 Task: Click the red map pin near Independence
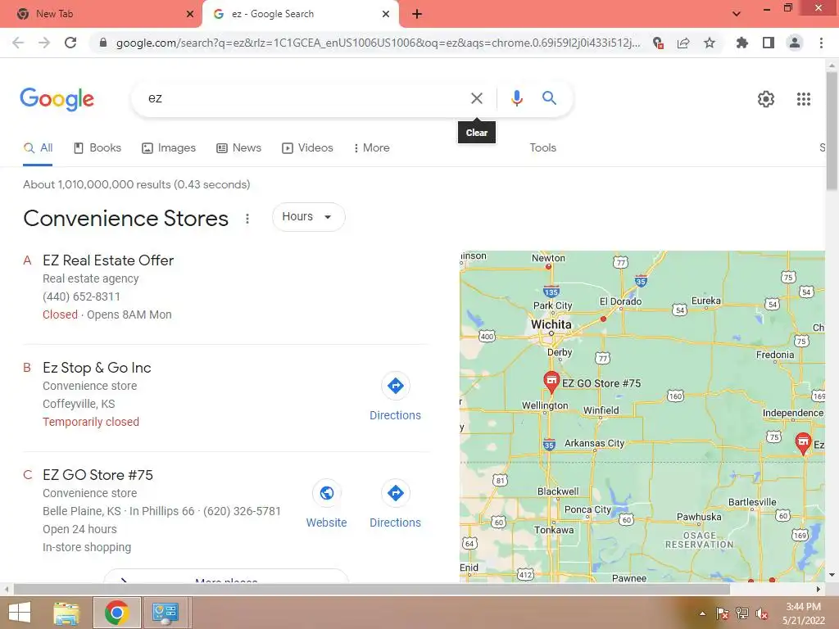(x=803, y=443)
